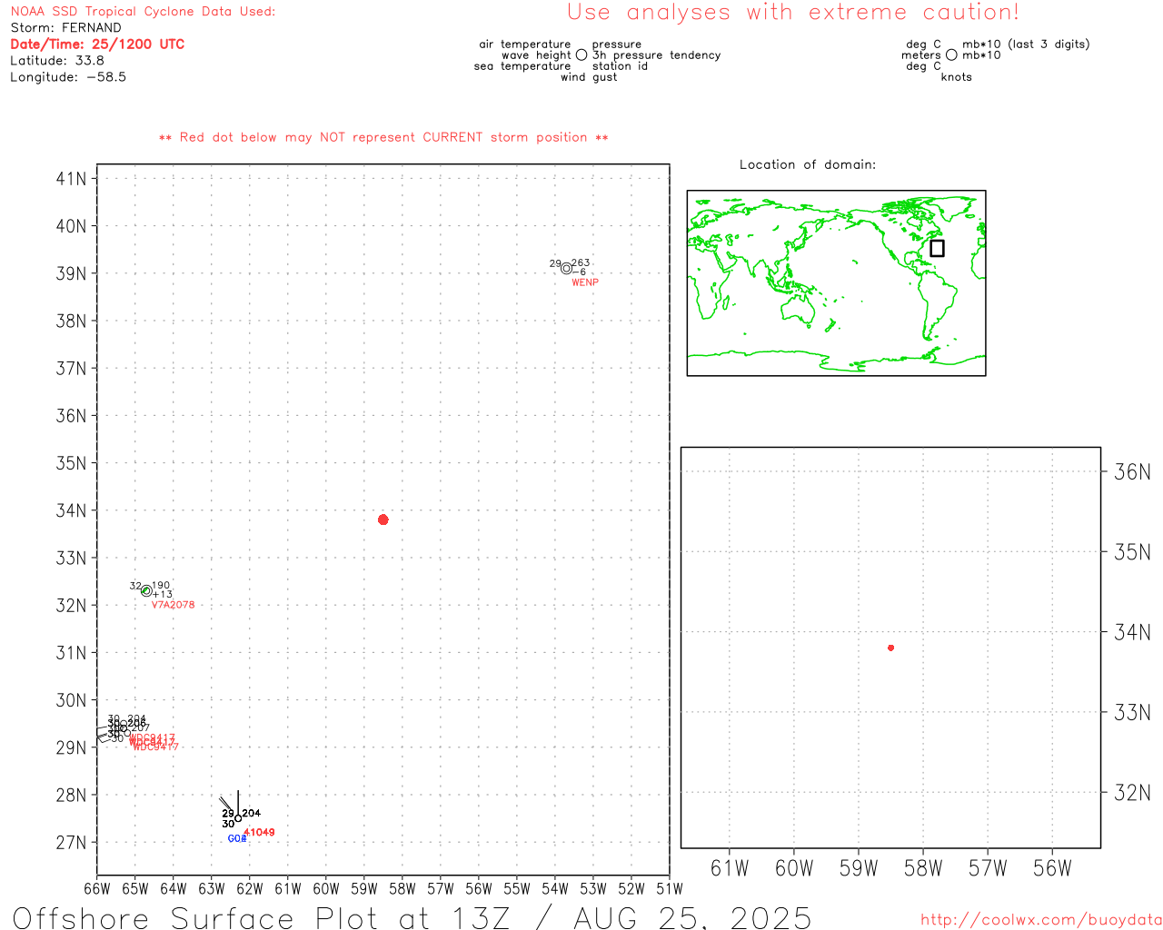Click 'NOAA SSD Tropical Cyclone Data Used:' heading
Viewport: 1163px width, 930px height.
tap(143, 12)
